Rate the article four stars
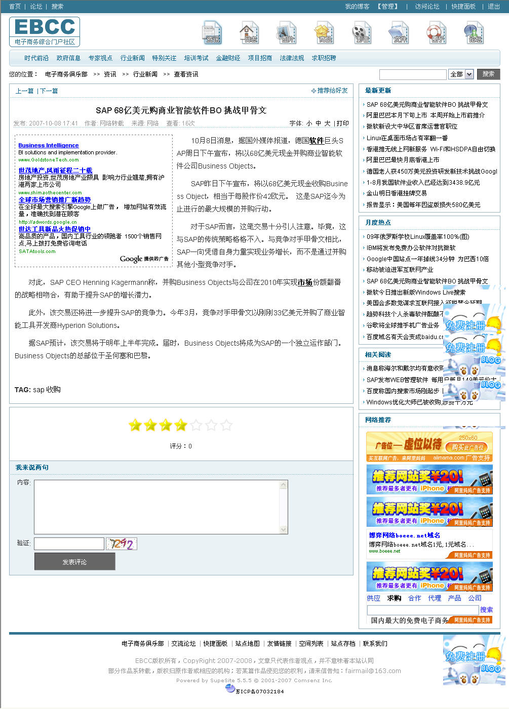This screenshot has width=509, height=709. [x=181, y=425]
